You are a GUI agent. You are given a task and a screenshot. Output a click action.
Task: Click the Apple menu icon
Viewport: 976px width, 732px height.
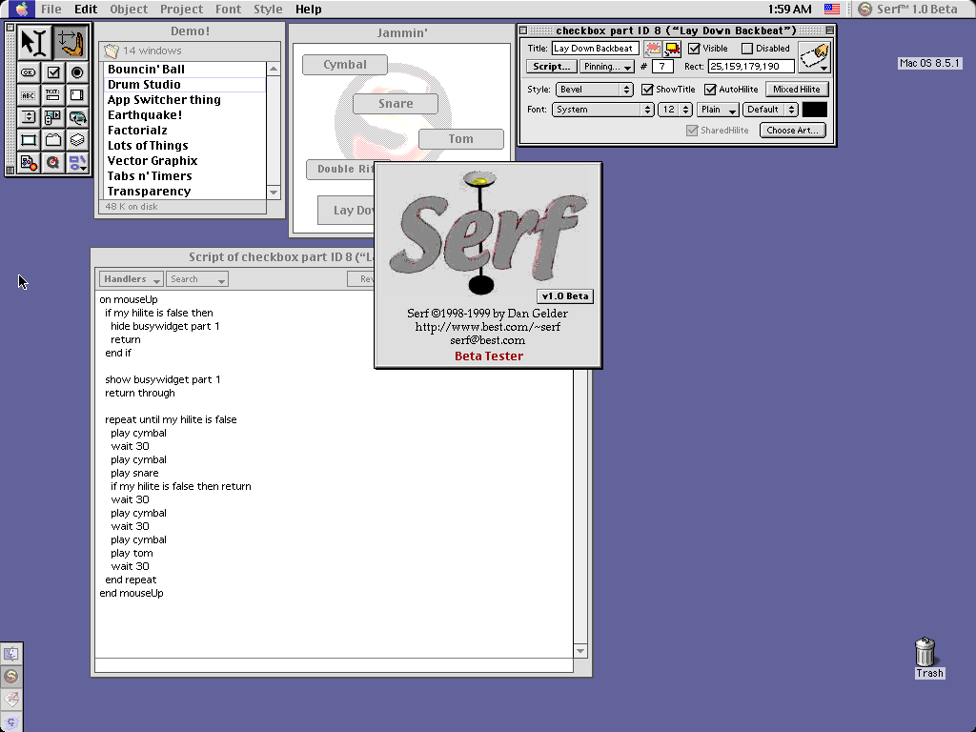[x=21, y=9]
